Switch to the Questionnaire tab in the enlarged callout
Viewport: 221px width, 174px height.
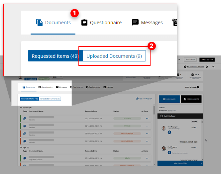point(101,23)
